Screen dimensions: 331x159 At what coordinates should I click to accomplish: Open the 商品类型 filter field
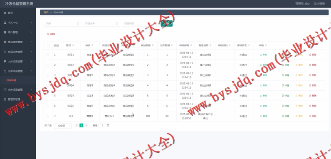coord(140,24)
